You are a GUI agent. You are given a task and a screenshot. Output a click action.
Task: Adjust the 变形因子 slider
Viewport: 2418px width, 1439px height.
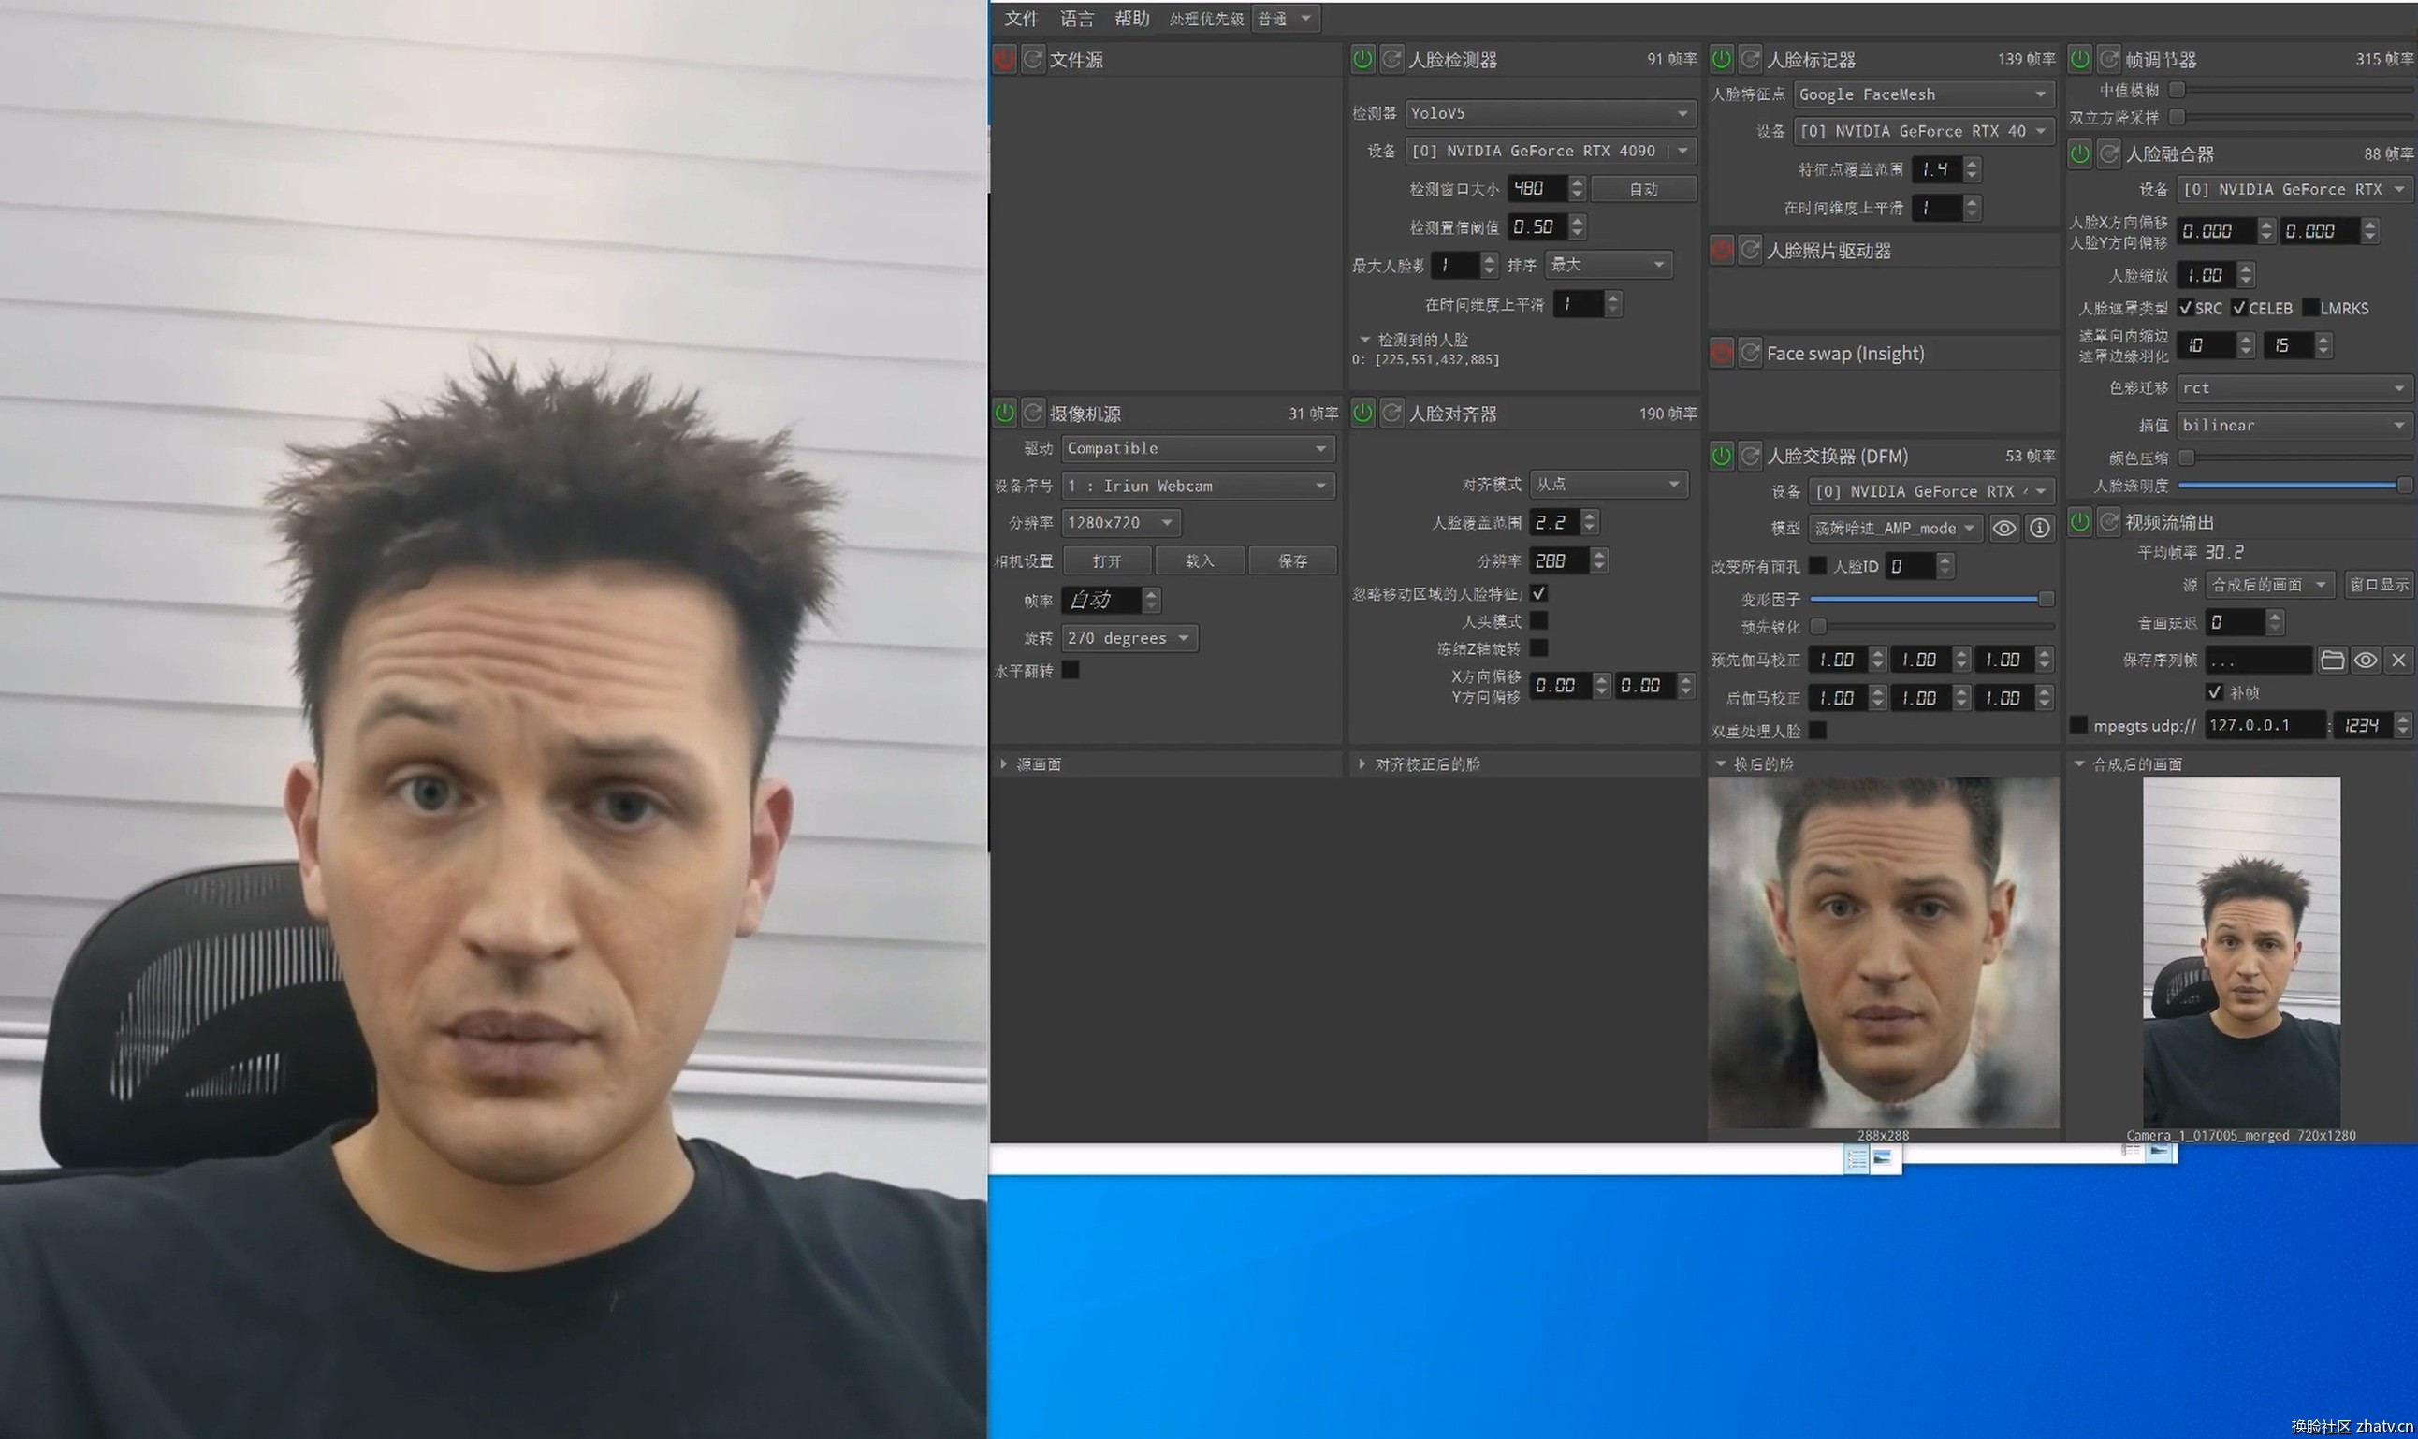[x=1930, y=599]
